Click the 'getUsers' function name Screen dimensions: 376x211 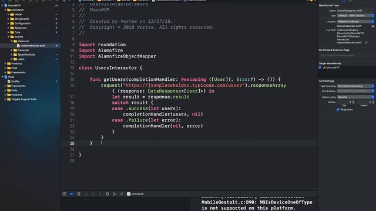[x=115, y=80]
